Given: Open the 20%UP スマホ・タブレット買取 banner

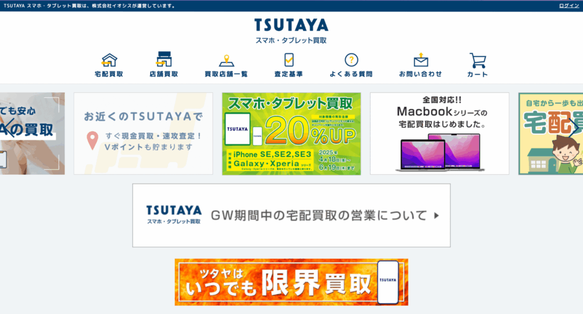Looking at the screenshot, I should click(291, 134).
